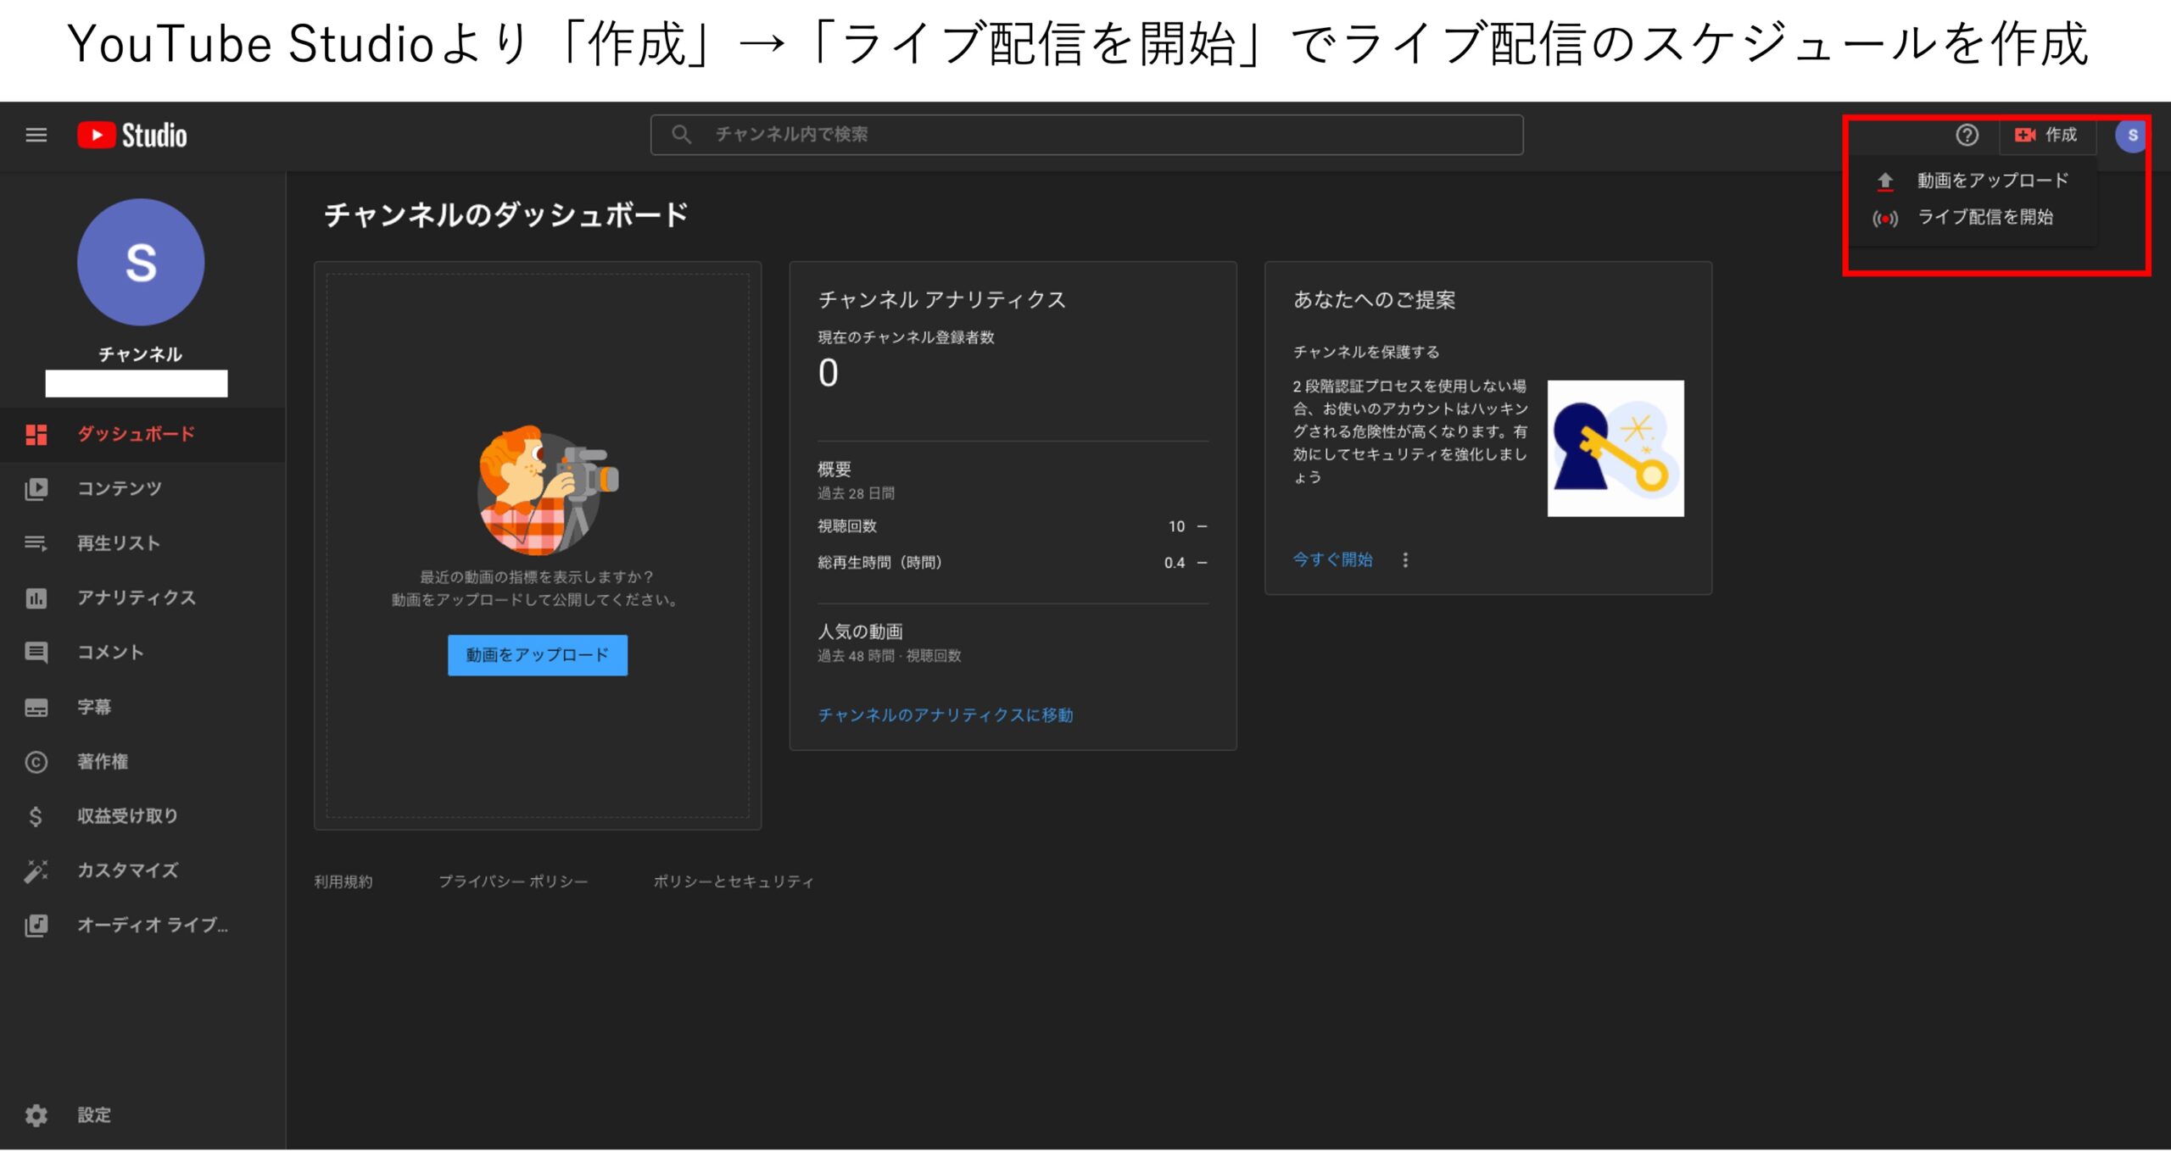Open the help question mark icon
2171x1151 pixels.
(1966, 135)
